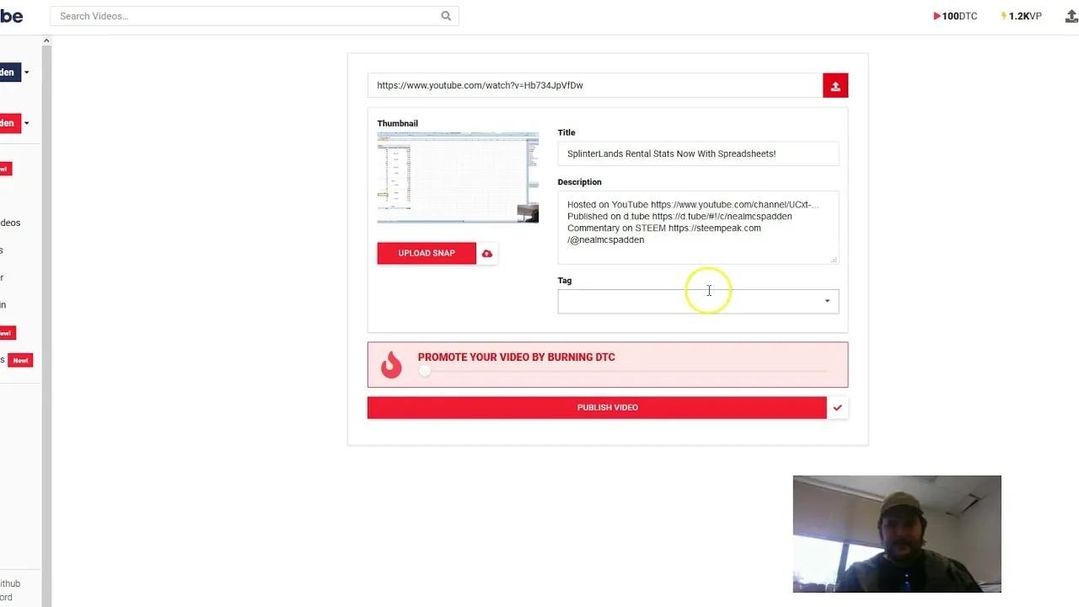Image resolution: width=1079 pixels, height=607 pixels.
Task: Open the 1.2K VP voting power indicator
Action: [x=1021, y=16]
